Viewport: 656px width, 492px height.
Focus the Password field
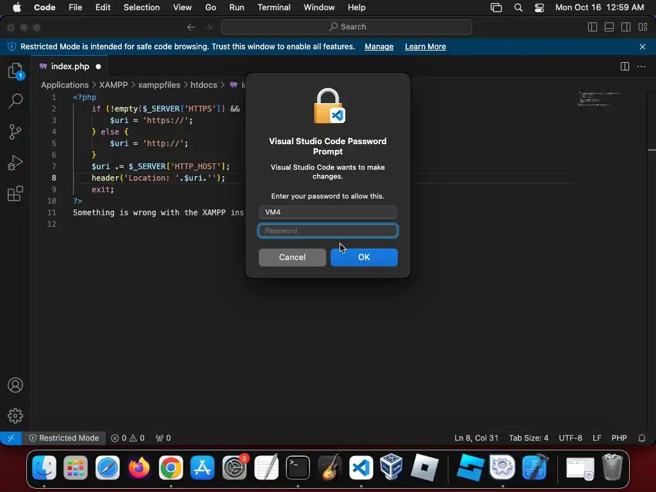pyautogui.click(x=328, y=231)
